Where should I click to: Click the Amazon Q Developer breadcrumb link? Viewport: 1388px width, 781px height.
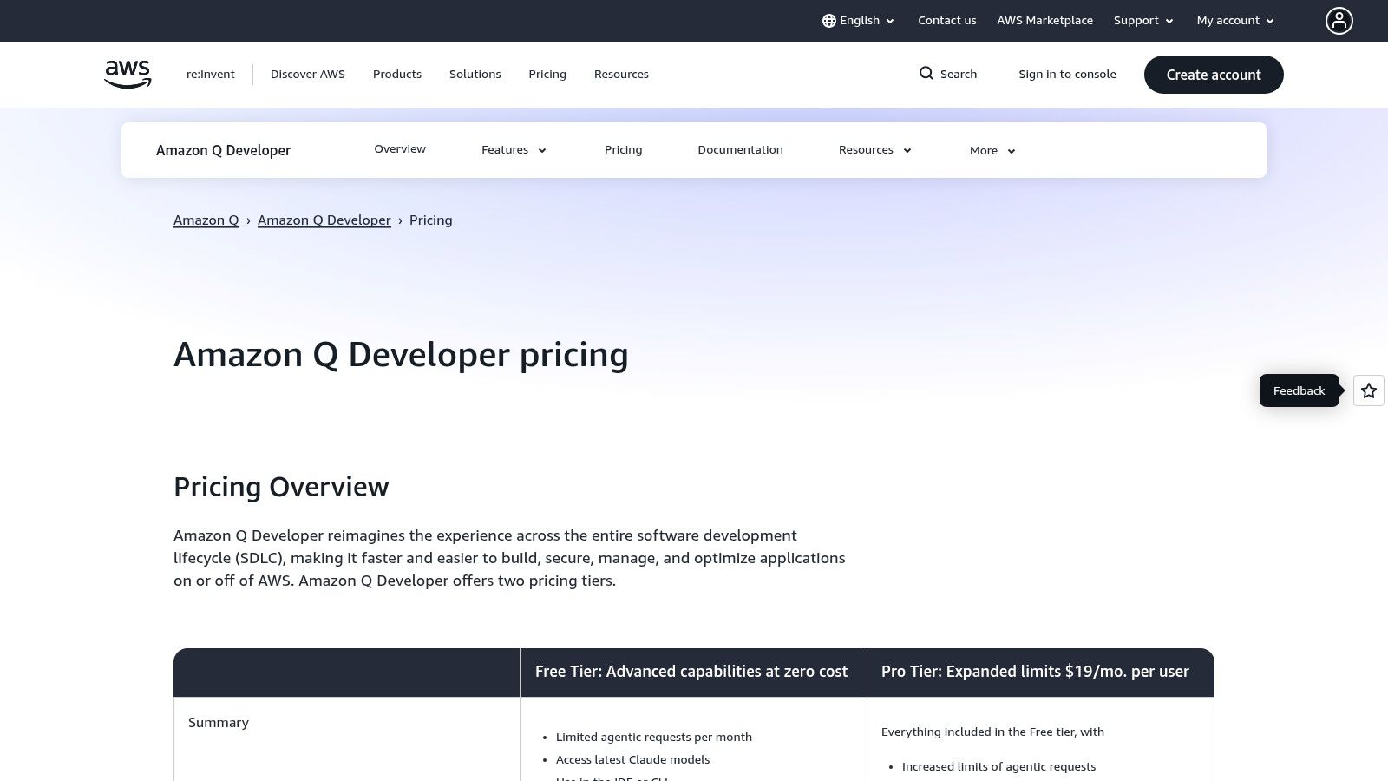(x=324, y=220)
